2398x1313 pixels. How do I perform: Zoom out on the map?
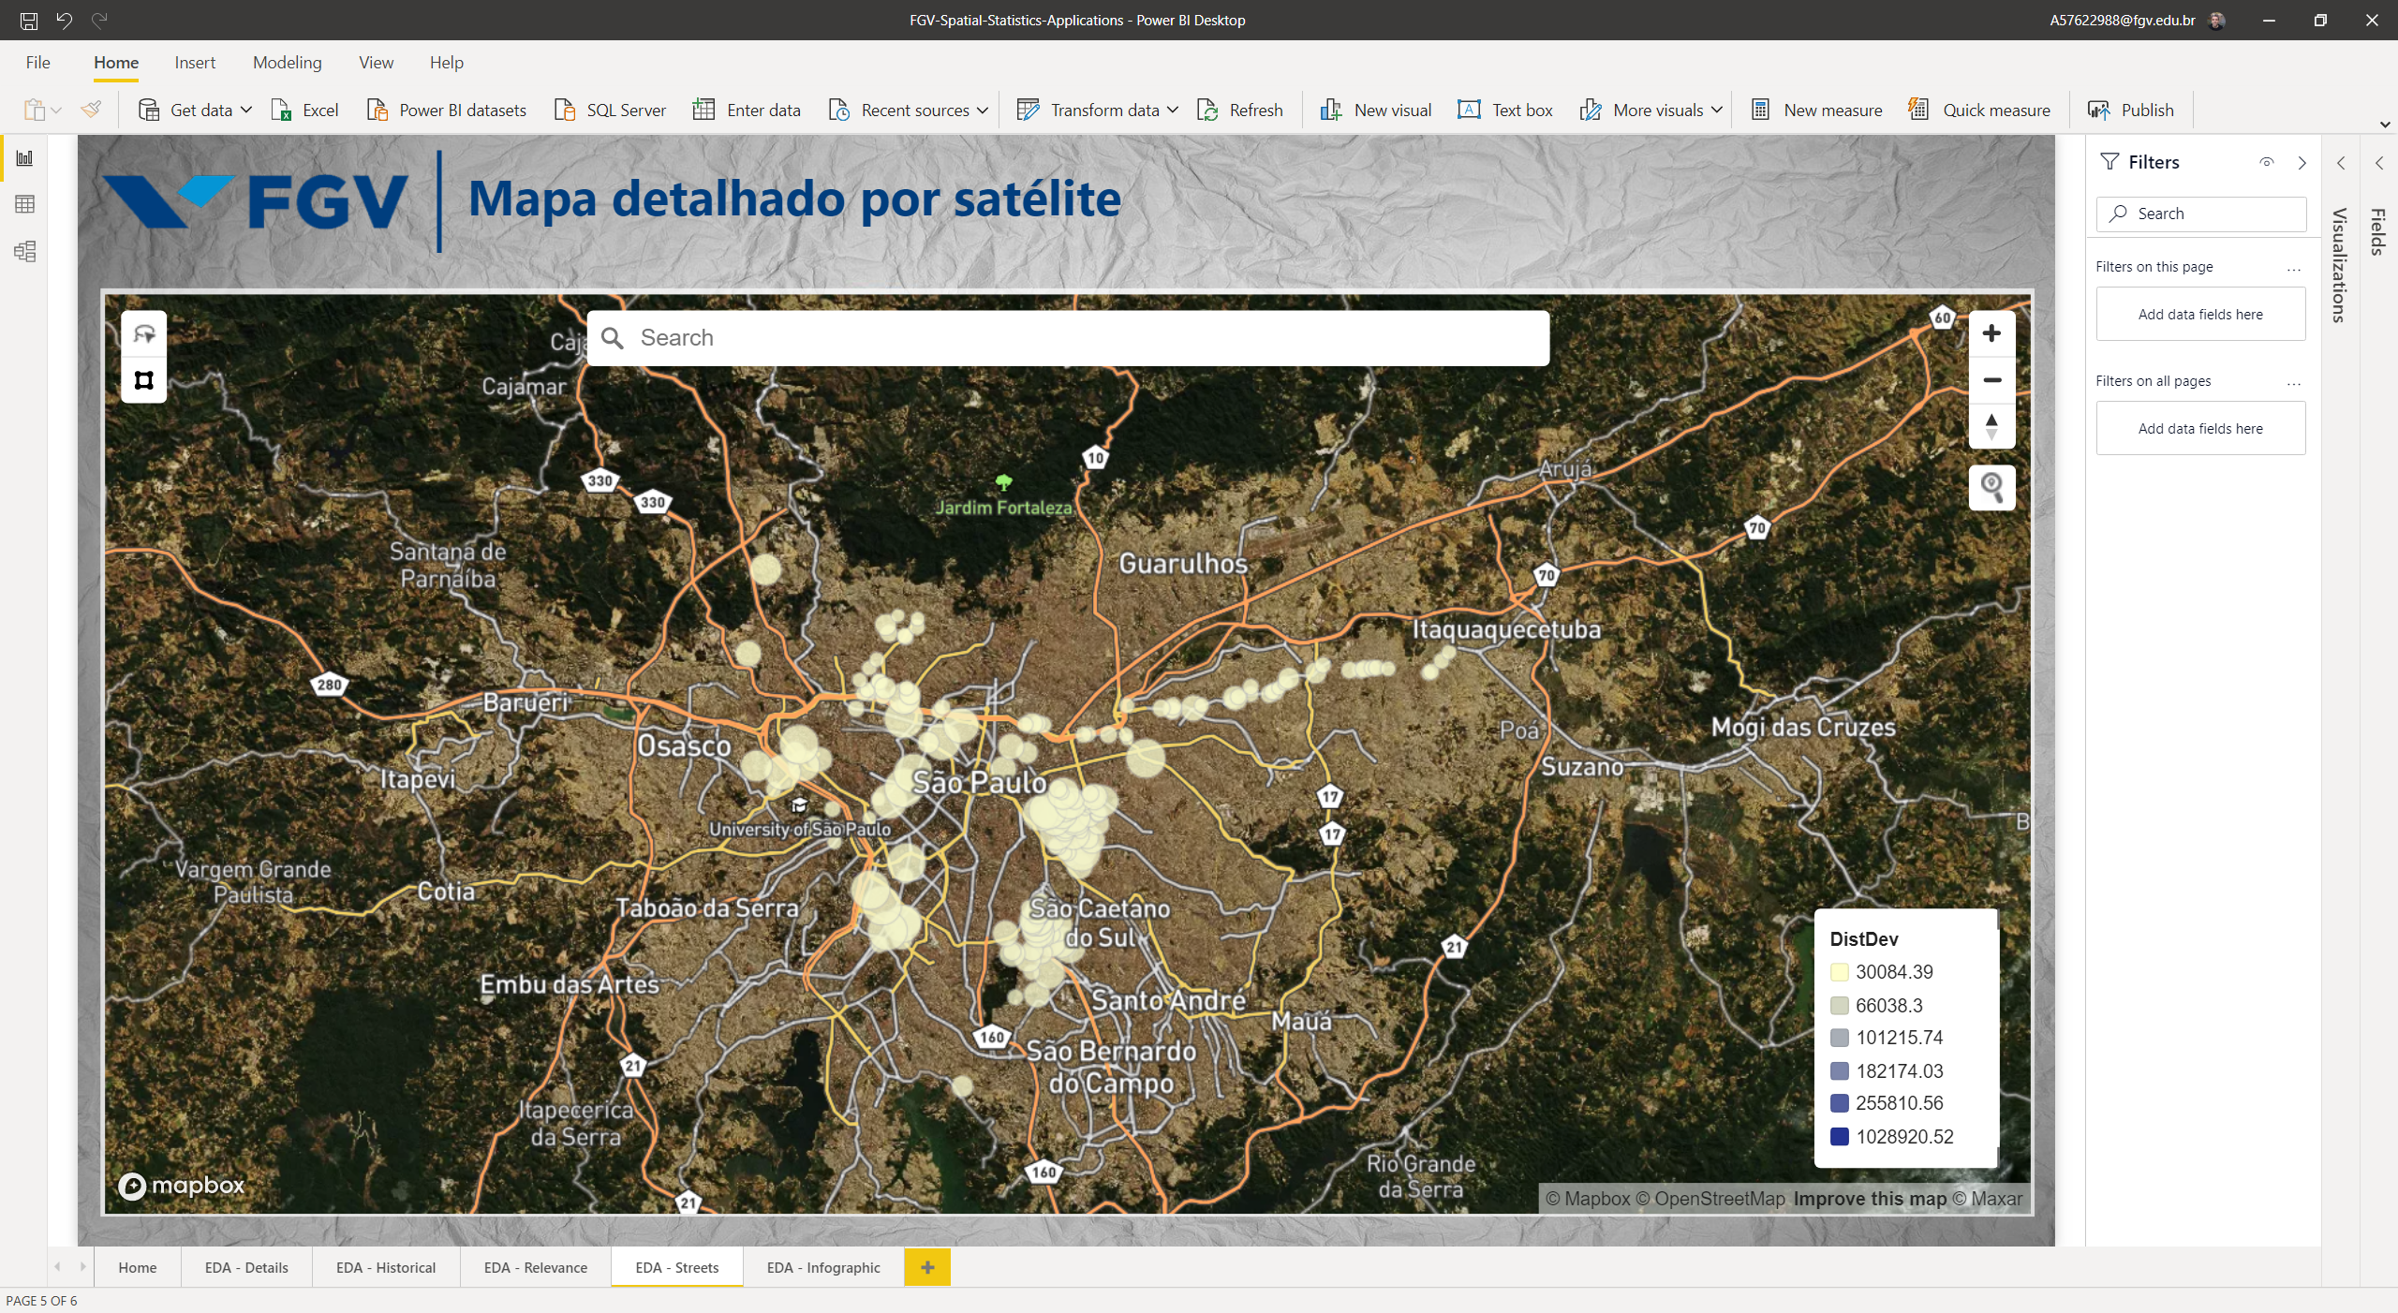1991,380
